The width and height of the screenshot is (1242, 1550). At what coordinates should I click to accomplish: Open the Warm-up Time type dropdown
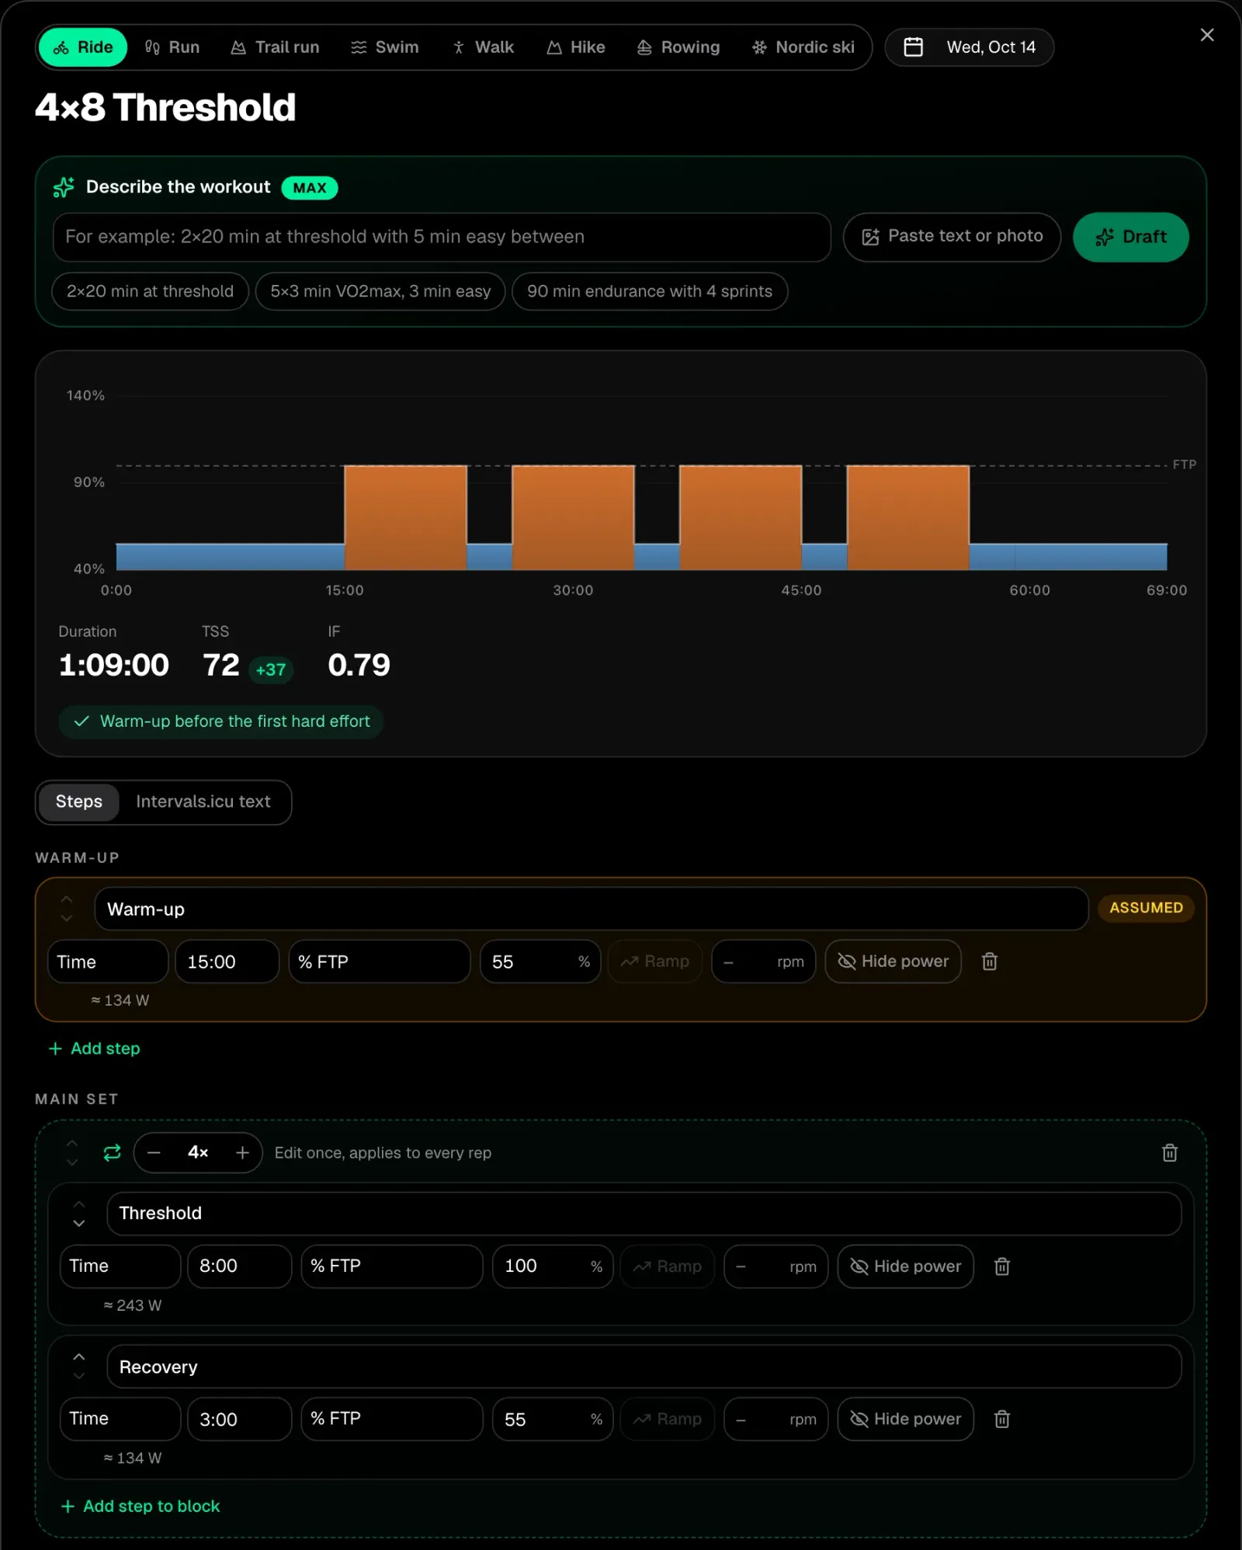click(x=108, y=961)
